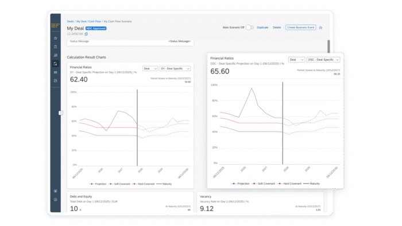Click the maturity line in the left chart
402x226 pixels.
click(137, 128)
